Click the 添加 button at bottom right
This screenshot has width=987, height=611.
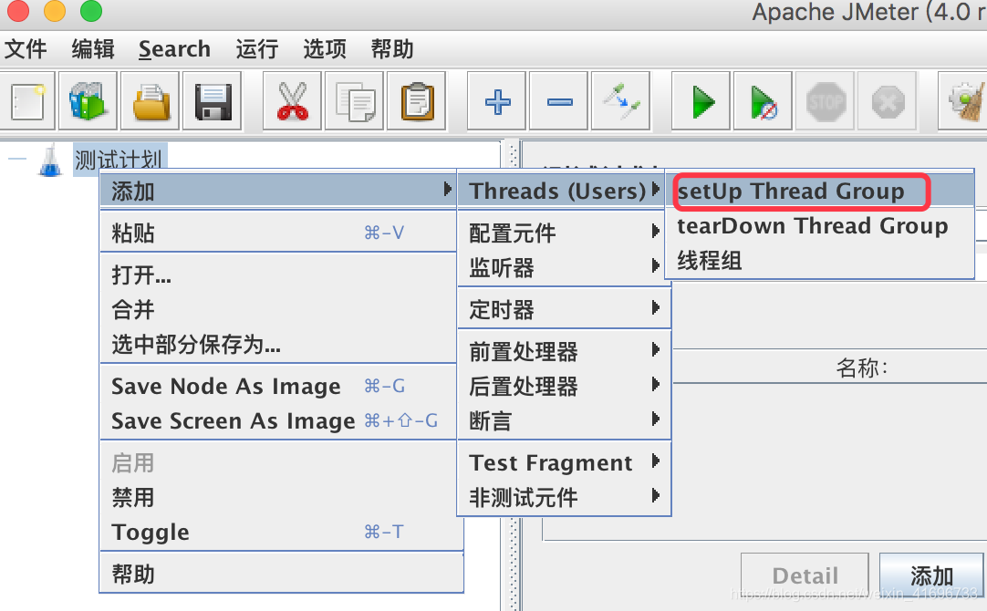[931, 575]
